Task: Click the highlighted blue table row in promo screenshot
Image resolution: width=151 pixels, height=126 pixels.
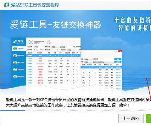Action: pyautogui.click(x=53, y=55)
